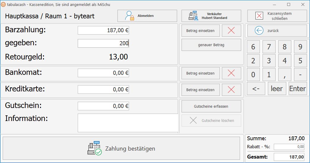Screen dimensions: 310x163
Task: Click Zahlung bestätigen register checkmark icon
Action: (x=95, y=148)
